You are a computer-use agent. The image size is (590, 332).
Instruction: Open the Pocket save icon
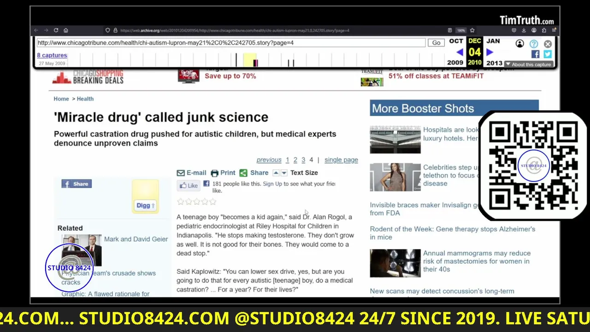[514, 30]
